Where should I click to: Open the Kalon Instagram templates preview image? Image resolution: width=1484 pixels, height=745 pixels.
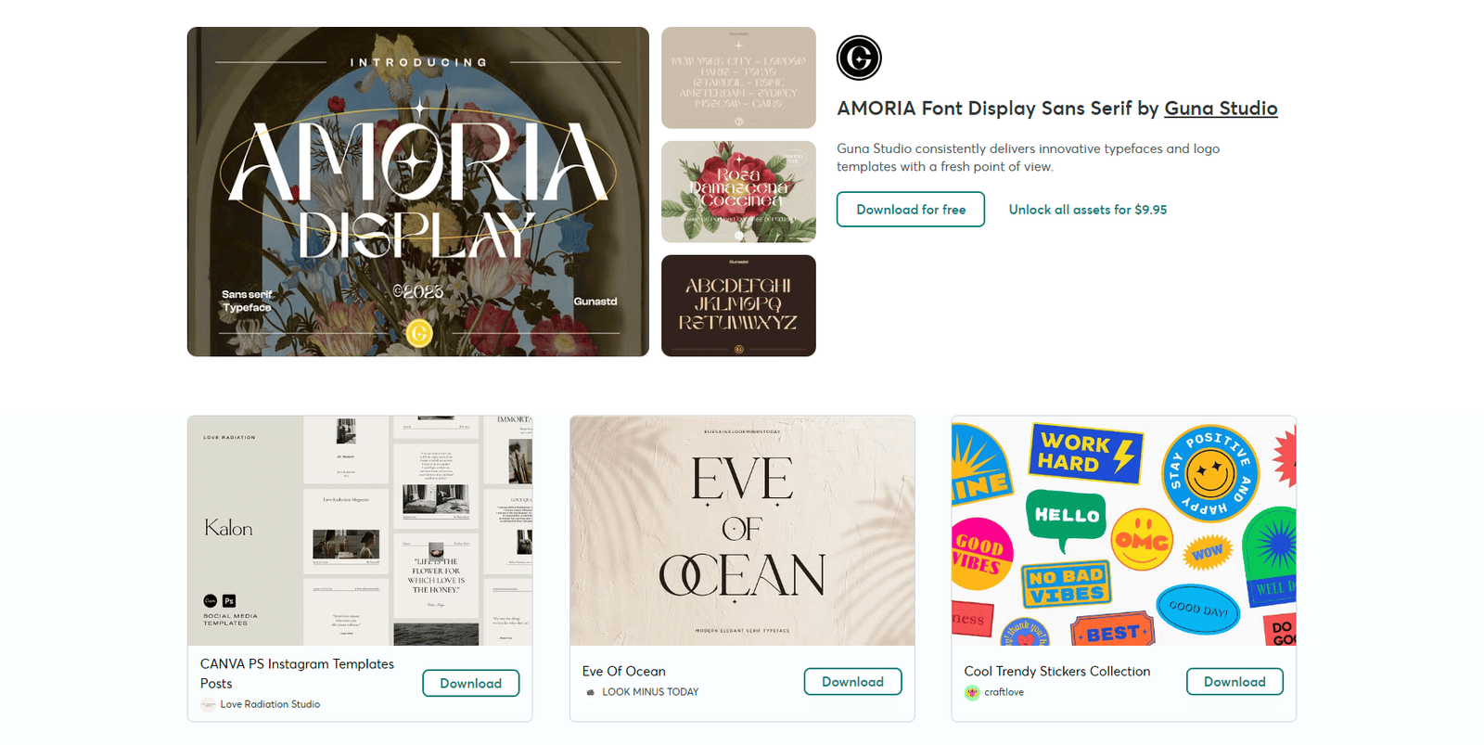pos(360,531)
